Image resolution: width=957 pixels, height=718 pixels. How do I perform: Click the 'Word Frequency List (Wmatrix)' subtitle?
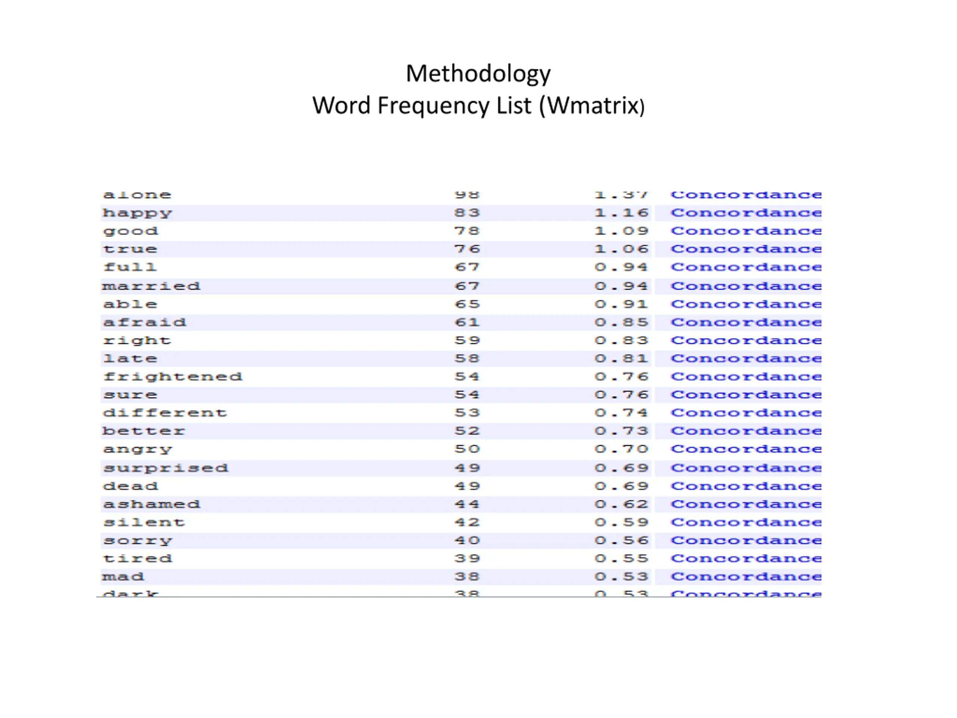click(x=478, y=106)
